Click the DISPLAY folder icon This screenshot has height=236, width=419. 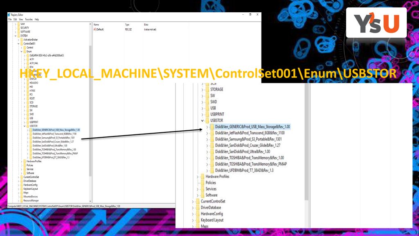coord(27,79)
